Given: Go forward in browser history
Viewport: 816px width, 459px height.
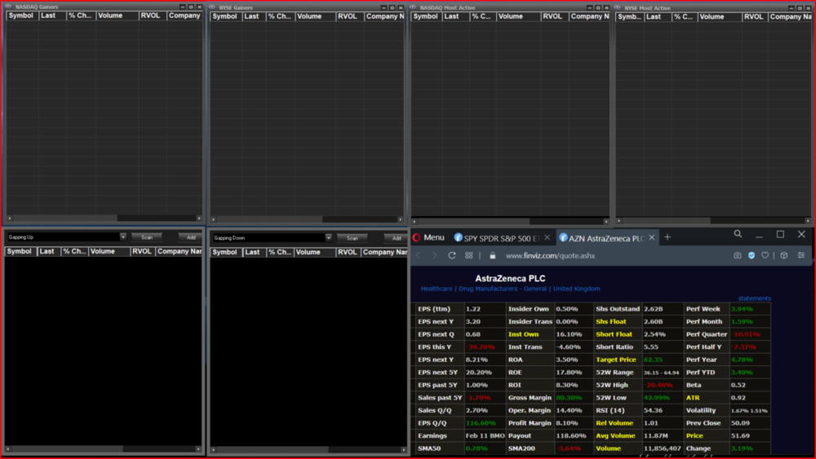Looking at the screenshot, I should click(x=435, y=256).
